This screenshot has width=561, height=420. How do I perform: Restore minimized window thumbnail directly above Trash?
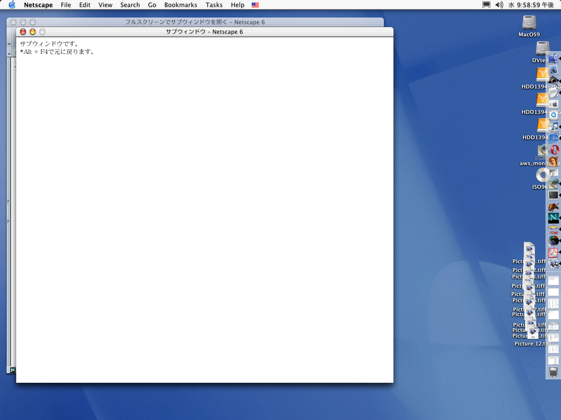[554, 360]
